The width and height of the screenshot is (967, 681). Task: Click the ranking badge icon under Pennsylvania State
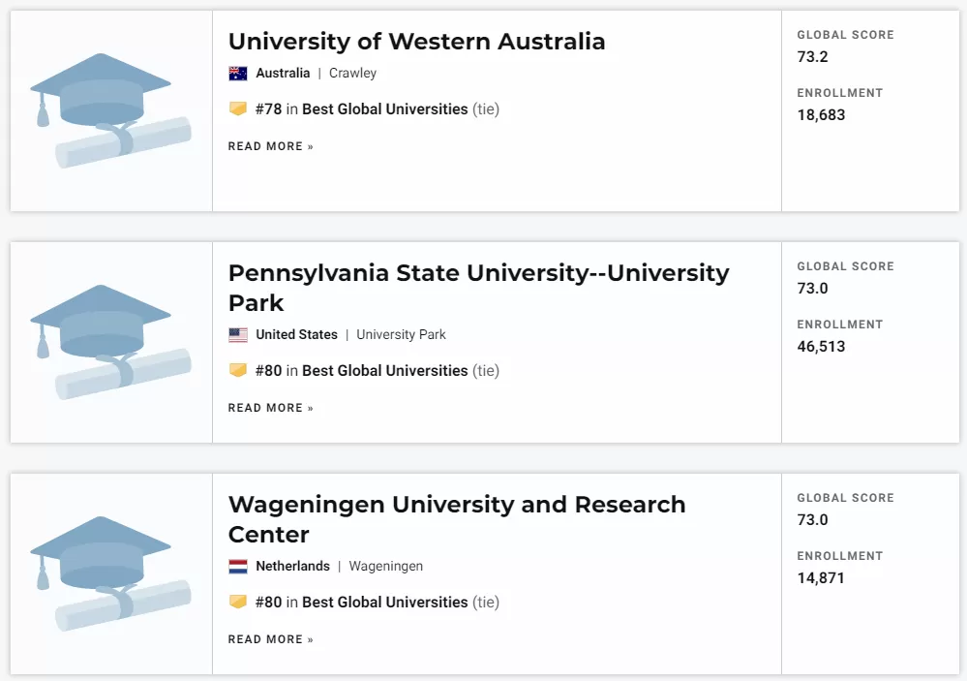pyautogui.click(x=238, y=370)
